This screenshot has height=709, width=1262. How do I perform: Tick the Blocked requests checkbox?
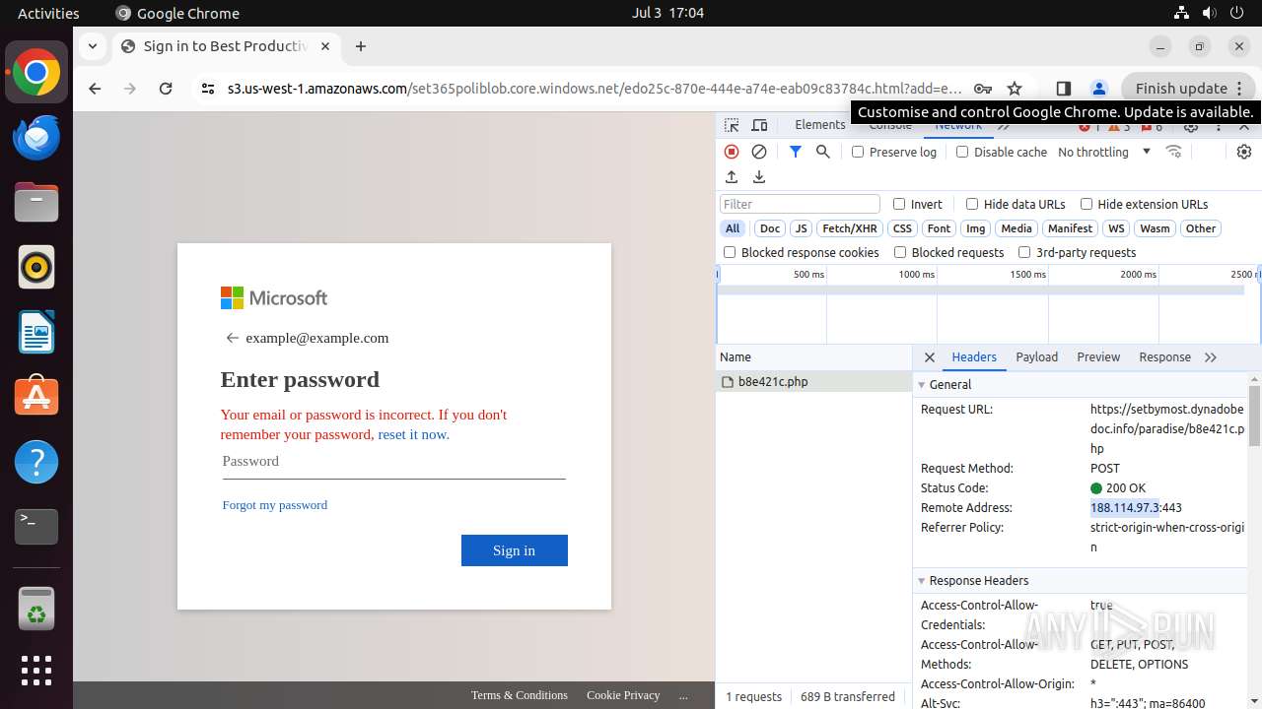coord(900,252)
